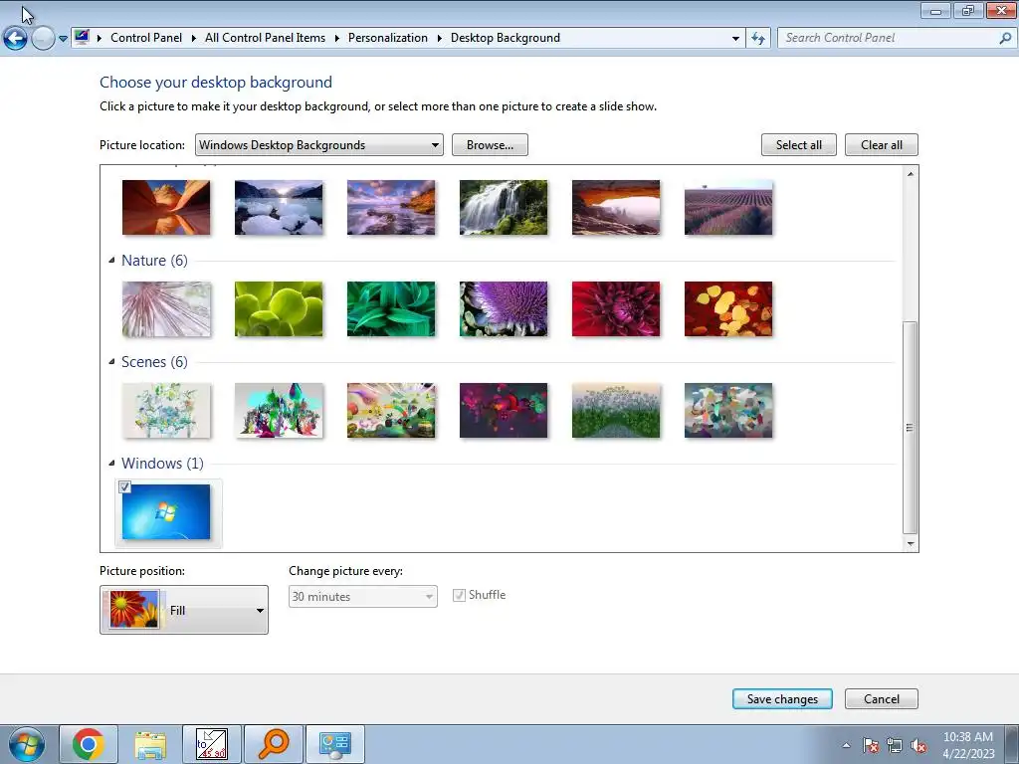The height and width of the screenshot is (764, 1019).
Task: Click Save changes button
Action: [x=782, y=699]
